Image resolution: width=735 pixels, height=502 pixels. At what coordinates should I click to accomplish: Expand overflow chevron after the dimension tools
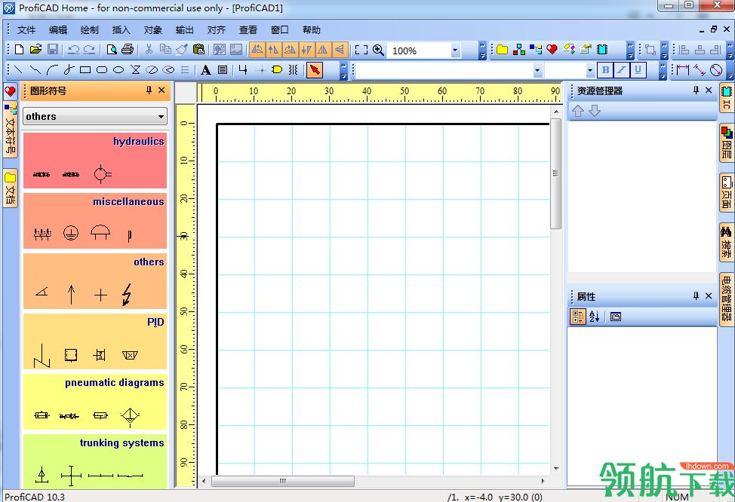[730, 70]
